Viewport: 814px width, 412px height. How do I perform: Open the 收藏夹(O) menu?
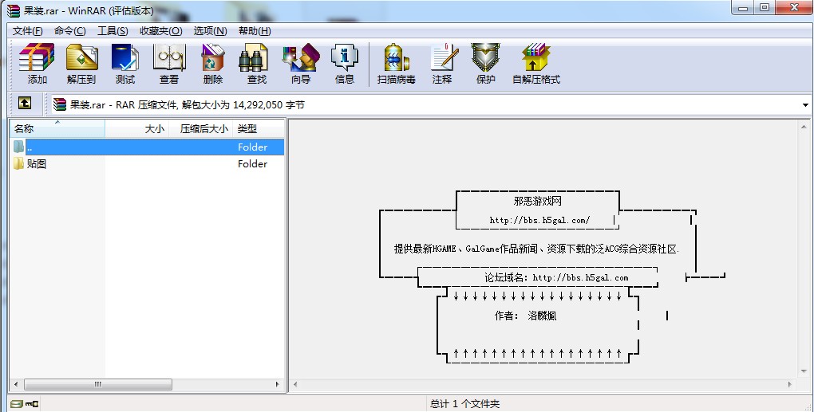coord(160,31)
